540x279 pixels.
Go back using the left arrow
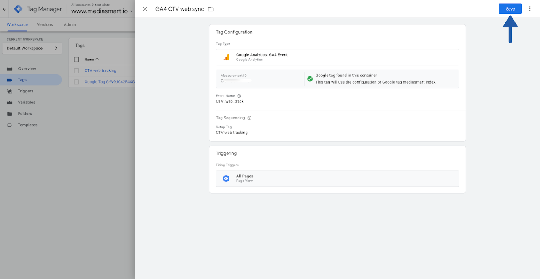tap(5, 9)
